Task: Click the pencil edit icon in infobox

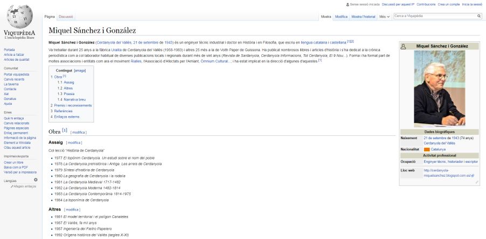Action: tap(477, 182)
